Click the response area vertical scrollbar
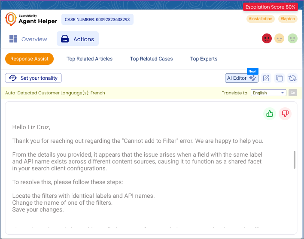Viewport: 304px width, 239px height. 294,160
